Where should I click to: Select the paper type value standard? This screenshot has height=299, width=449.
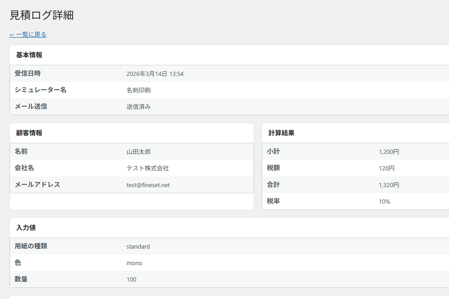pos(138,247)
